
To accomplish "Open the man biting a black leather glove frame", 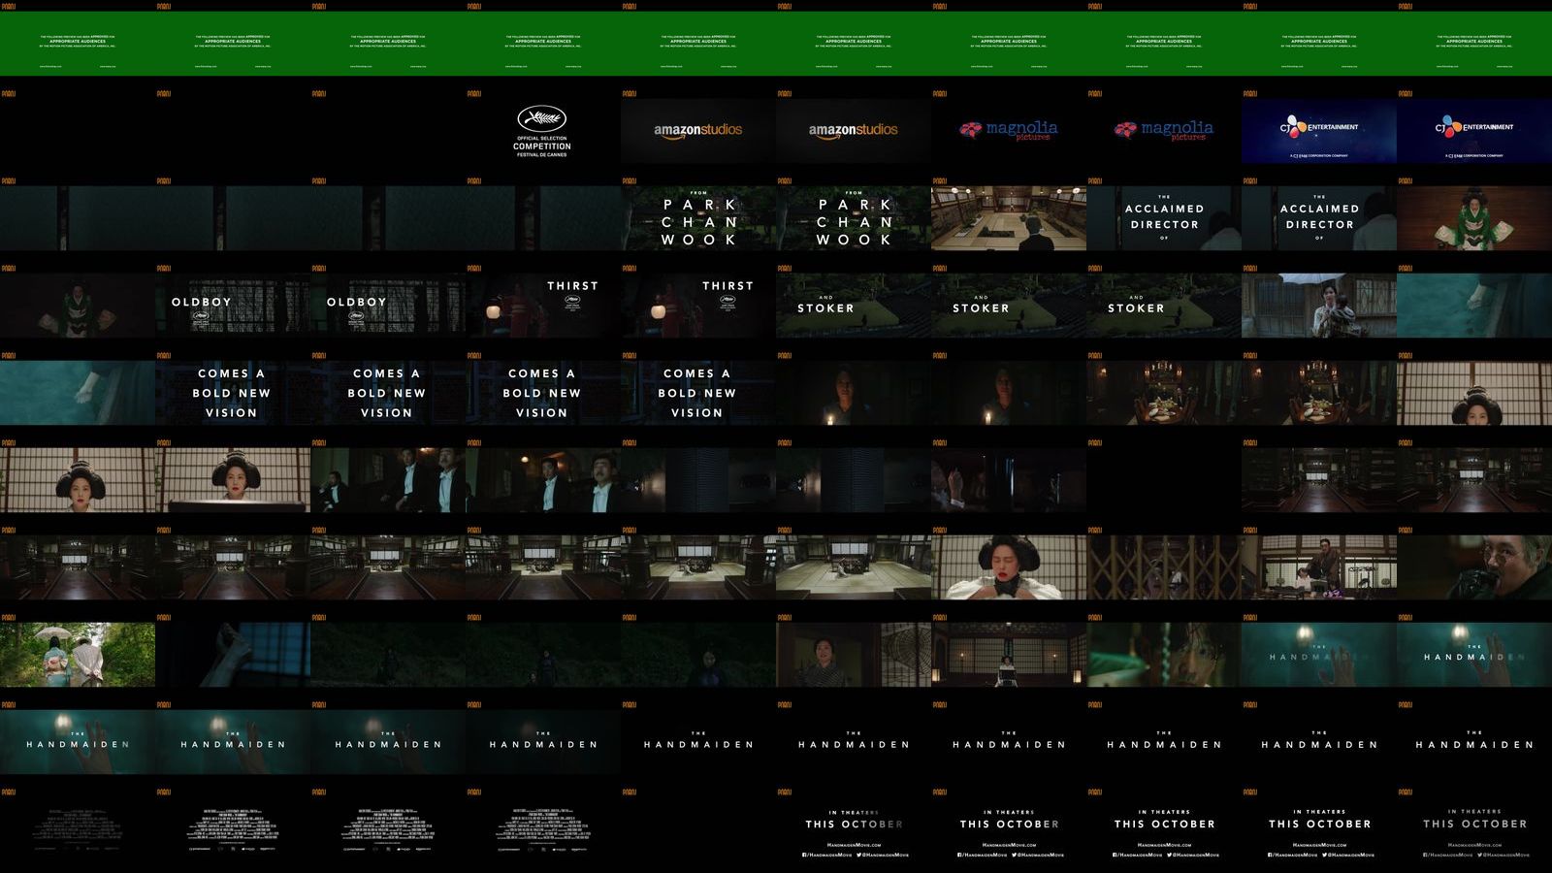I will (x=1473, y=567).
